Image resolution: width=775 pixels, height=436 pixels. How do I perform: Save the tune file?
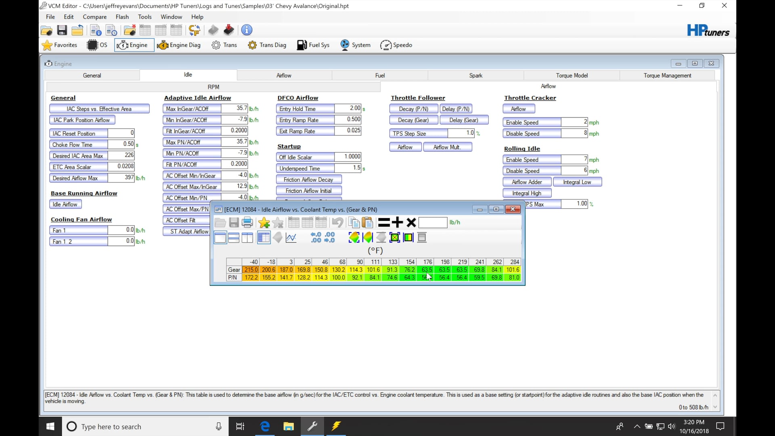click(x=62, y=30)
